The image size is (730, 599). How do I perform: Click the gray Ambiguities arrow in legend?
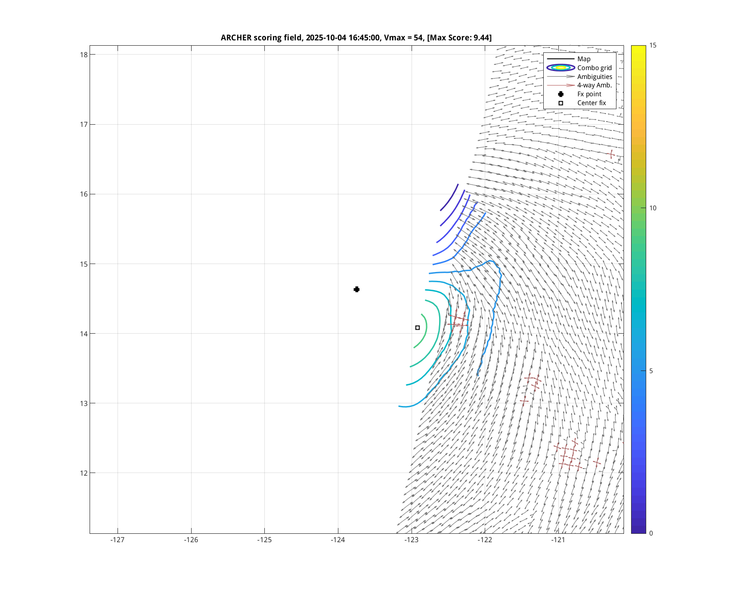click(561, 77)
